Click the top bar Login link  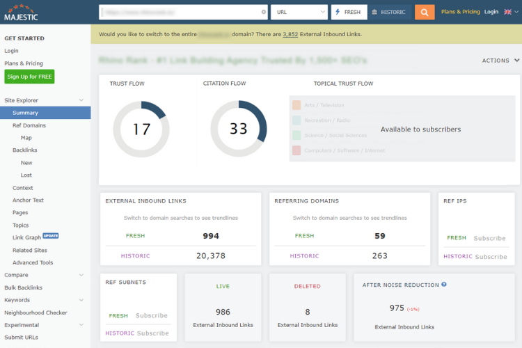491,12
